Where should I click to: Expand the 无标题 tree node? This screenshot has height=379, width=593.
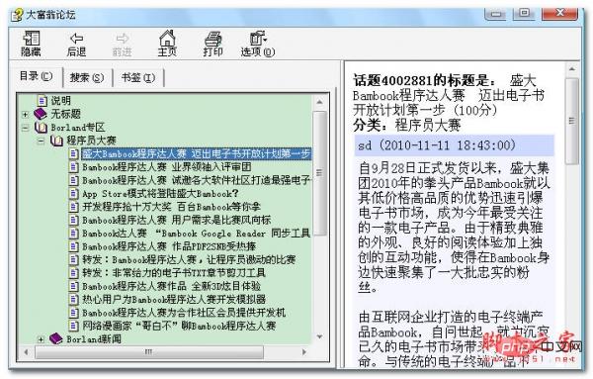pos(25,114)
